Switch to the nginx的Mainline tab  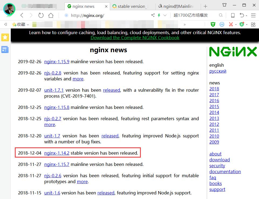point(178,6)
